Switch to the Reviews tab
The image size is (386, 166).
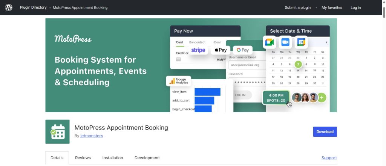pyautogui.click(x=83, y=158)
